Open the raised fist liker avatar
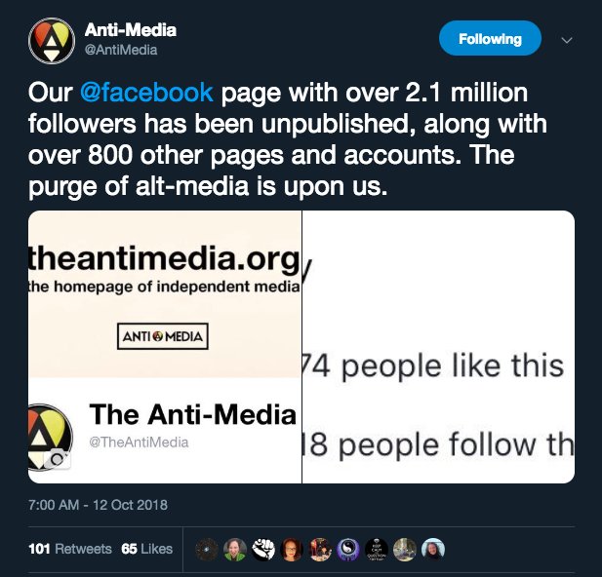602x577 pixels. [264, 549]
